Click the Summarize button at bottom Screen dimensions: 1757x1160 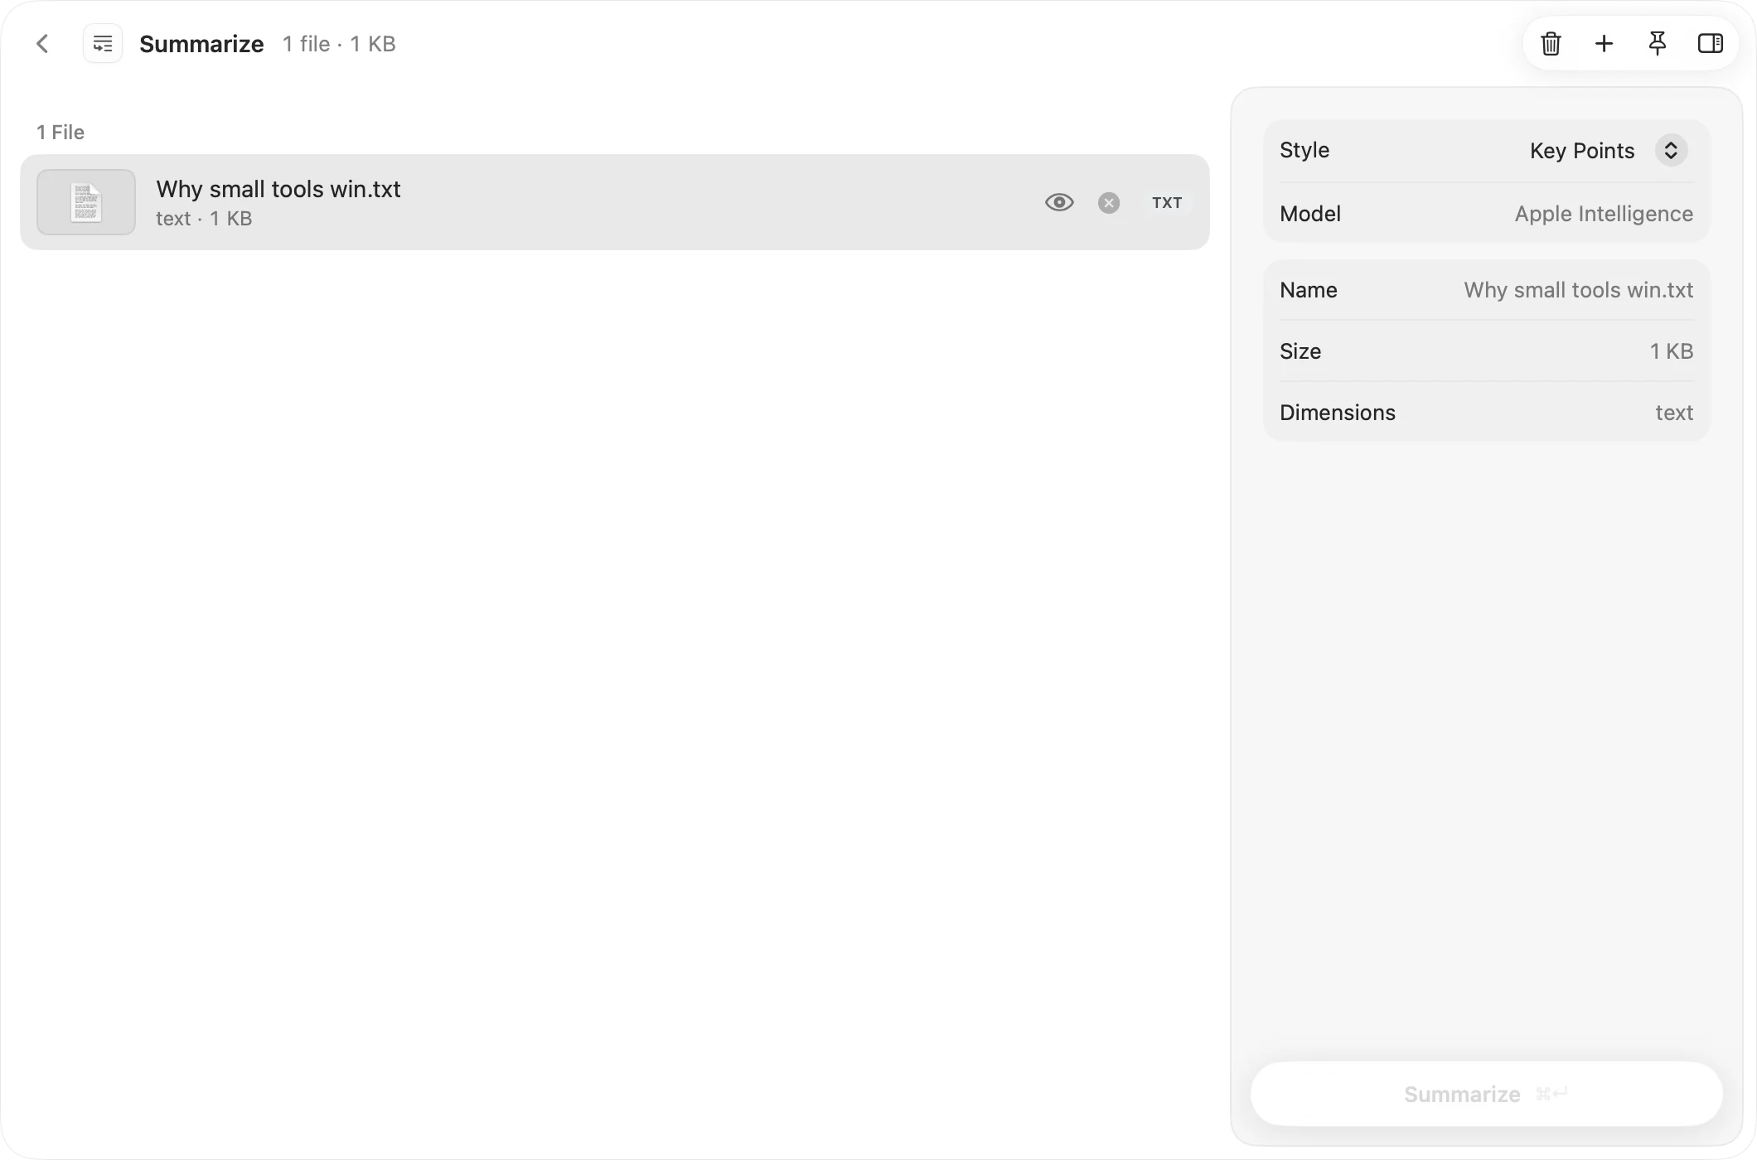pyautogui.click(x=1486, y=1094)
